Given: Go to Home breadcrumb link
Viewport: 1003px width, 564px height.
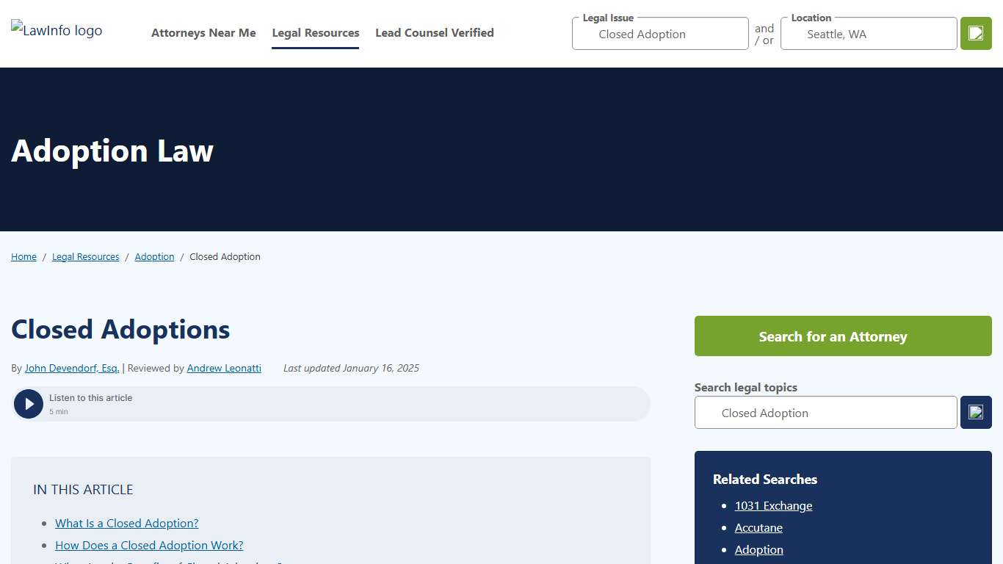Looking at the screenshot, I should tap(23, 257).
